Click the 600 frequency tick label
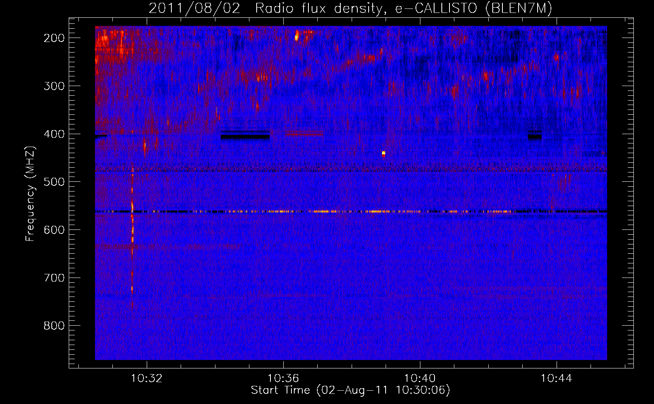The height and width of the screenshot is (404, 654). coord(54,230)
